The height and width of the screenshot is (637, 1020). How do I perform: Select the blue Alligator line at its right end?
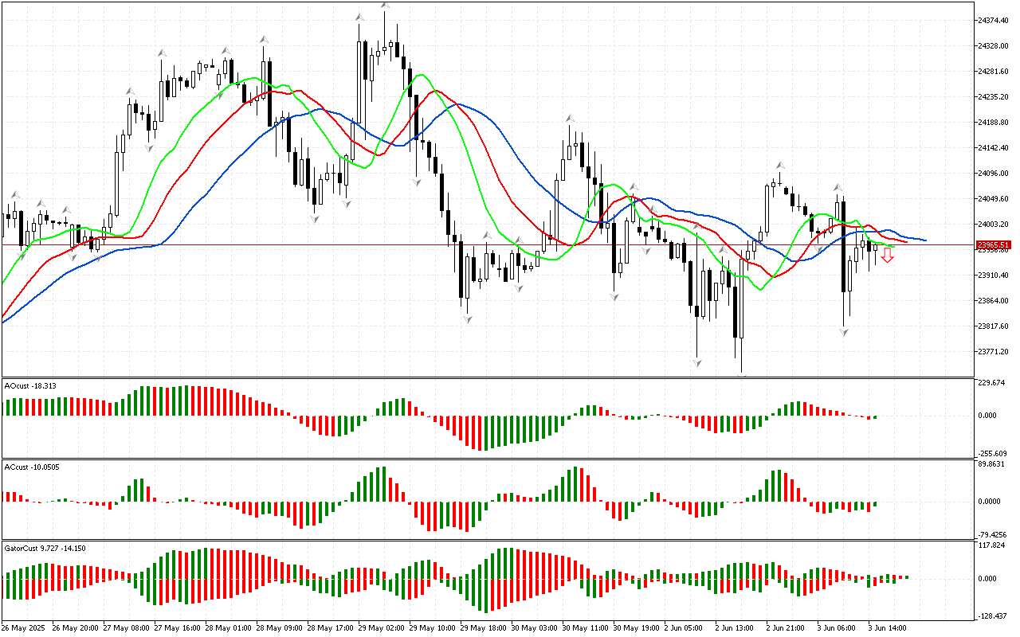click(923, 240)
